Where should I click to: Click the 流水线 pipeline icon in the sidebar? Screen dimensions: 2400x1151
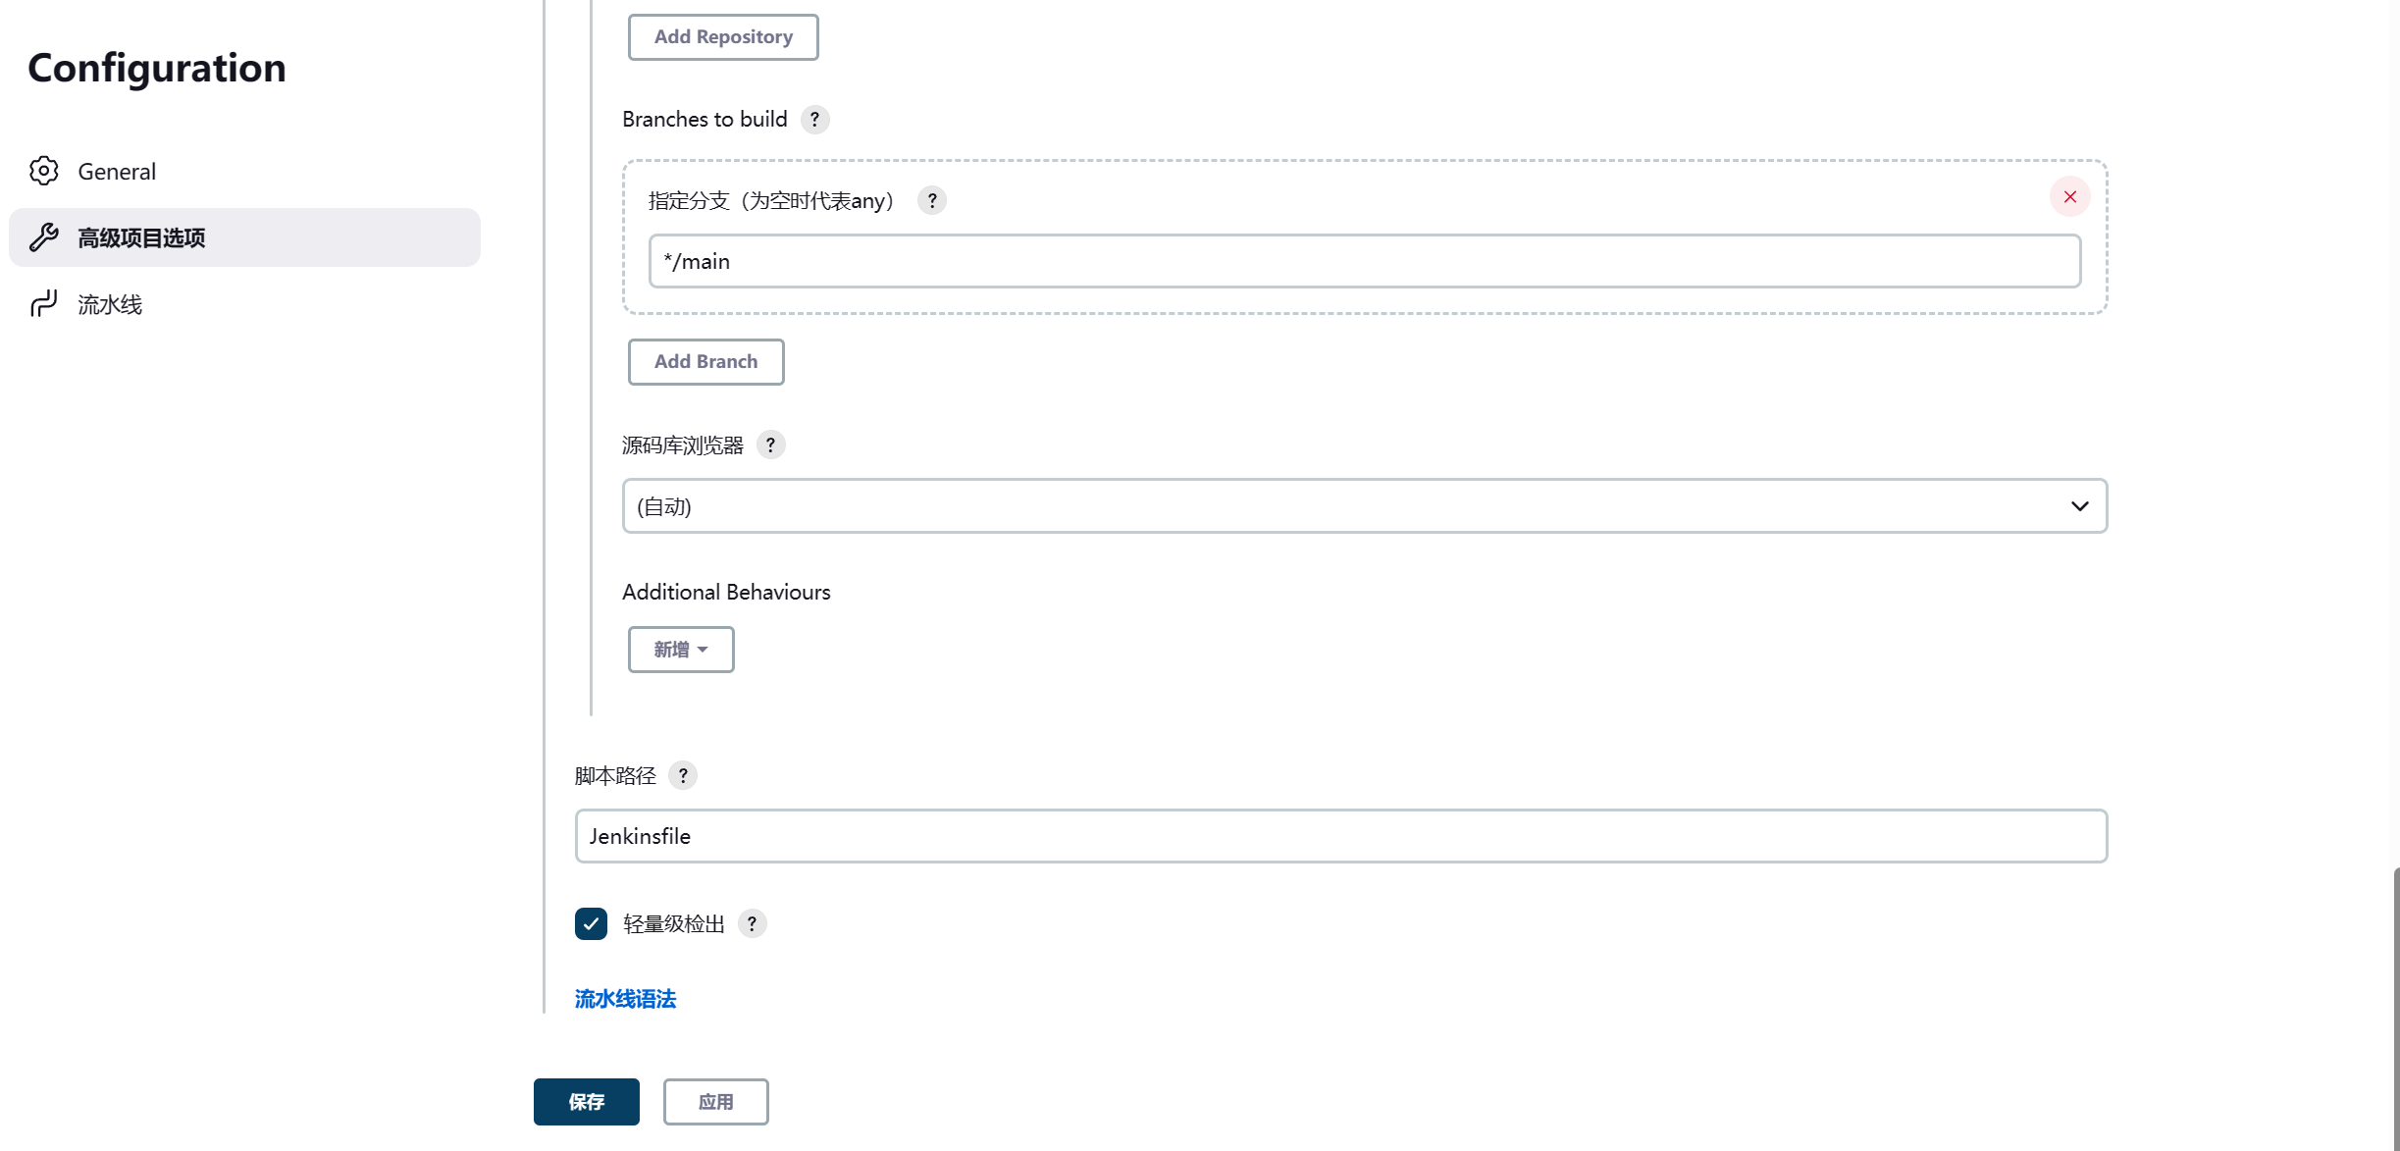tap(43, 304)
